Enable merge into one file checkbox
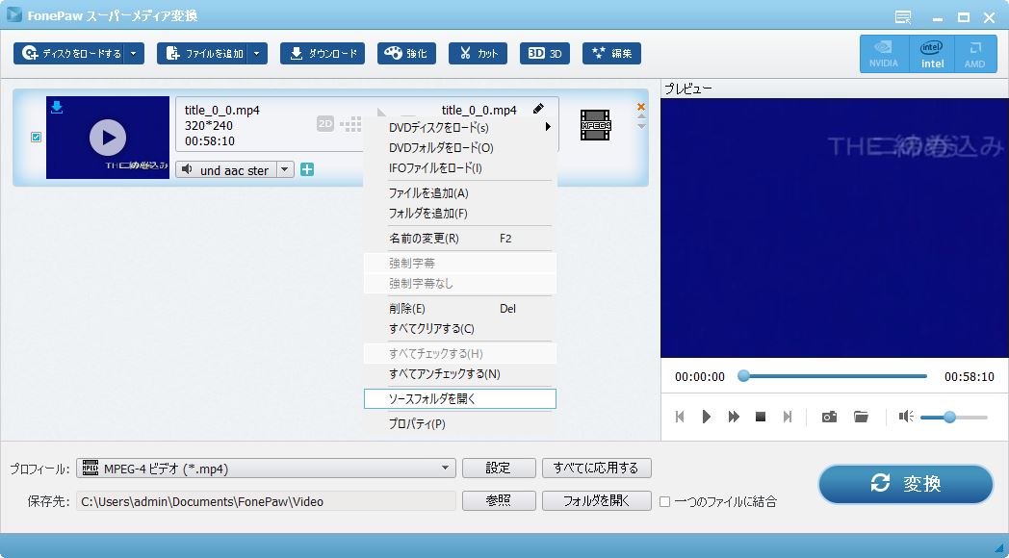Viewport: 1009px width, 558px height. coord(664,501)
